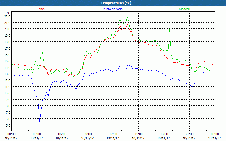The width and height of the screenshot is (226, 141).
Task: Click the 18:00 time axis label
Action: (x=164, y=134)
